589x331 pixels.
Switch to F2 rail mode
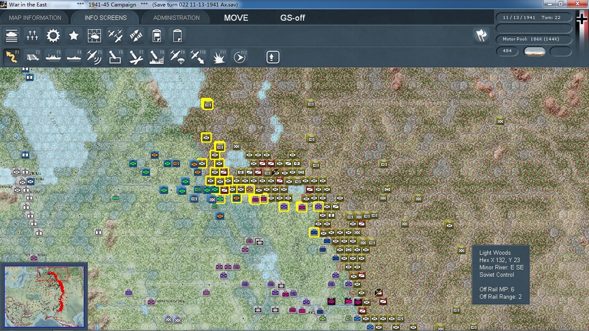coord(32,57)
